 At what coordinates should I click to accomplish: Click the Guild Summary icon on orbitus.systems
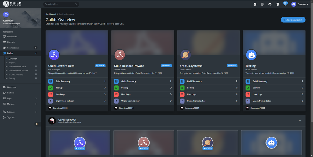point(182,81)
